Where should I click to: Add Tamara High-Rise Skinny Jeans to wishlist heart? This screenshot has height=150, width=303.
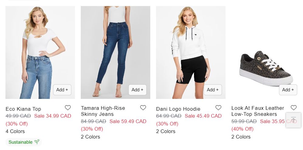143,108
